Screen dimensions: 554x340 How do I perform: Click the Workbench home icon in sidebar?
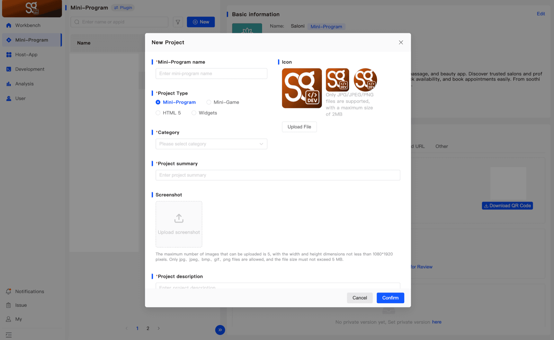point(9,25)
